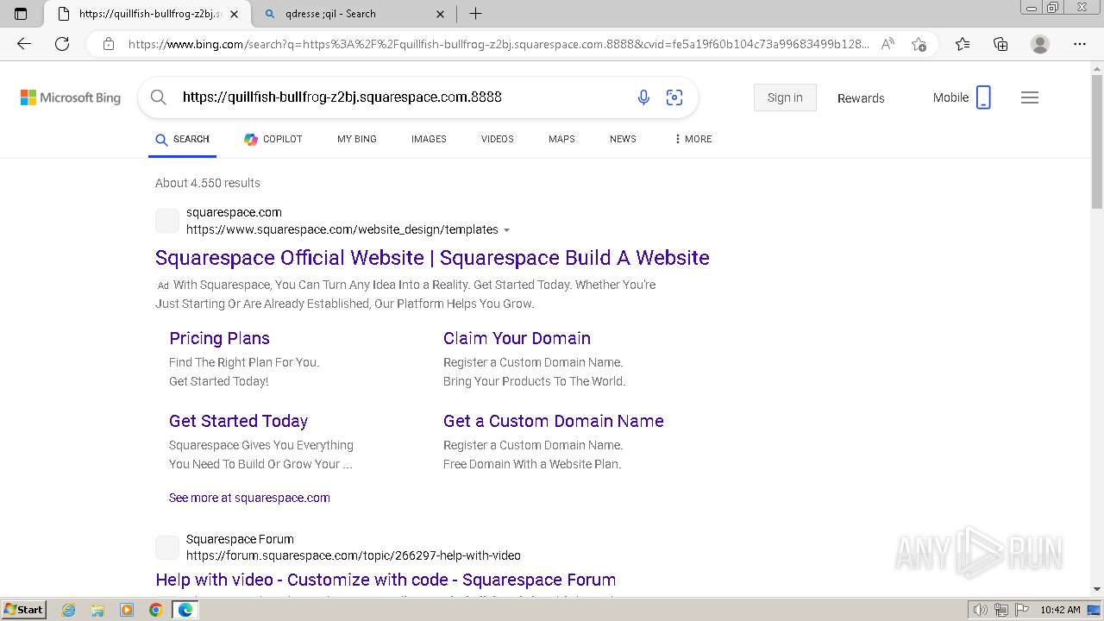The width and height of the screenshot is (1104, 621).
Task: Close the 'qdresse ;qil - Search' tab
Action: 441,14
